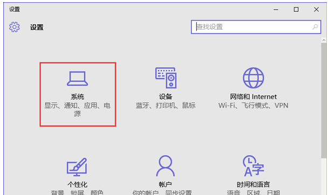Click the text 显示、通知、应用、电源
Screen dimensions: 330x195
point(77,109)
